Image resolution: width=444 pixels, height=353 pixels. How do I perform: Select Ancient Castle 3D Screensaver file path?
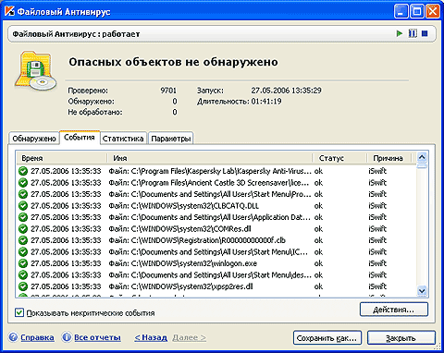click(209, 183)
